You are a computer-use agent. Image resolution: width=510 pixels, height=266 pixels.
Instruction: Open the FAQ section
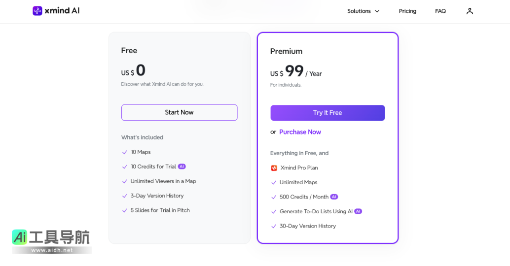[x=440, y=11]
